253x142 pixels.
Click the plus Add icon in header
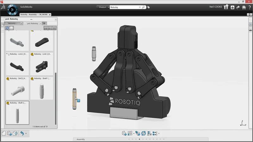232,7
